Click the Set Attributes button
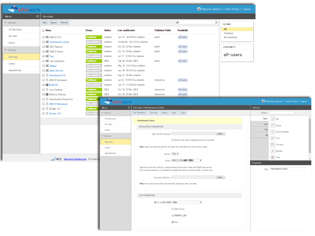315x236 pixels. pos(139,113)
